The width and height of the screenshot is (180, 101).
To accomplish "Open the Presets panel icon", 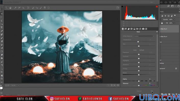I will point(146,29).
